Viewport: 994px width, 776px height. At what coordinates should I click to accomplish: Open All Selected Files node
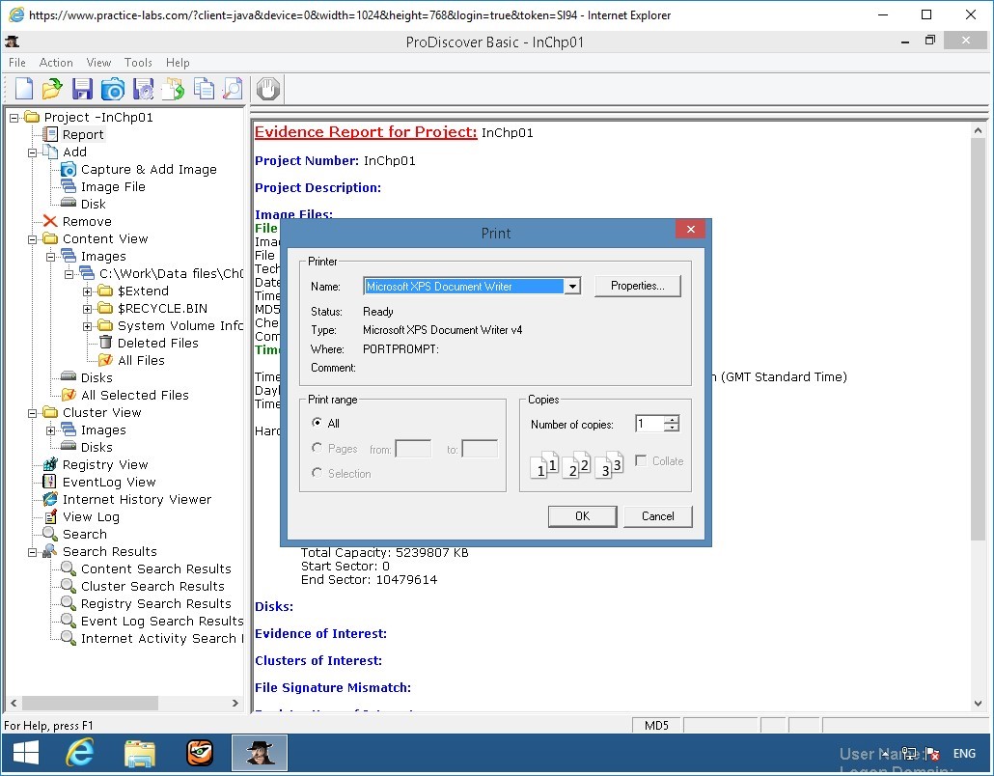coord(134,395)
